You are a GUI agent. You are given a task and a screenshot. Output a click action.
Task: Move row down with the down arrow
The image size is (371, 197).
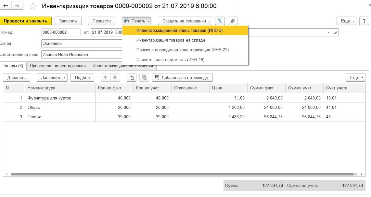point(115,77)
